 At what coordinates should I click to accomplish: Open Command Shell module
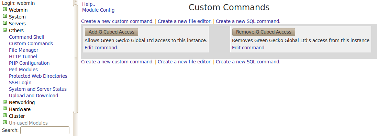coord(26,37)
